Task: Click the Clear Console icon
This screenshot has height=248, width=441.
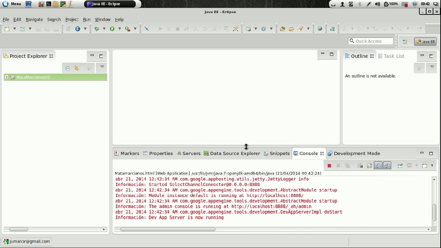Action: point(360,166)
